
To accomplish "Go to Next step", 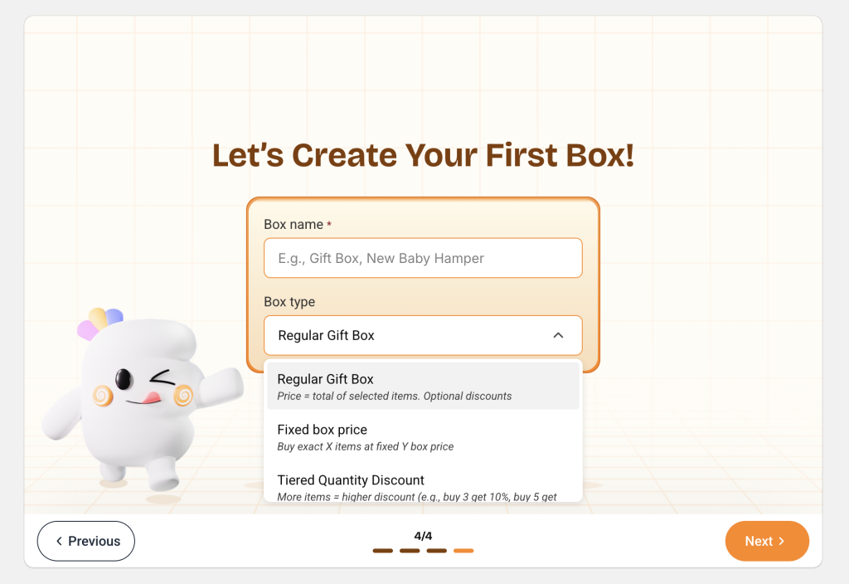I will (x=767, y=541).
